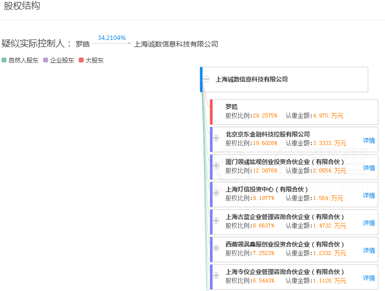Open 详情 for 上海灯信投资中心
Viewport: 385px width, 291px height.
[x=369, y=195]
